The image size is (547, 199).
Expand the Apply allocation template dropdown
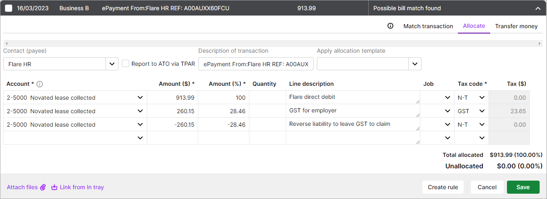415,64
